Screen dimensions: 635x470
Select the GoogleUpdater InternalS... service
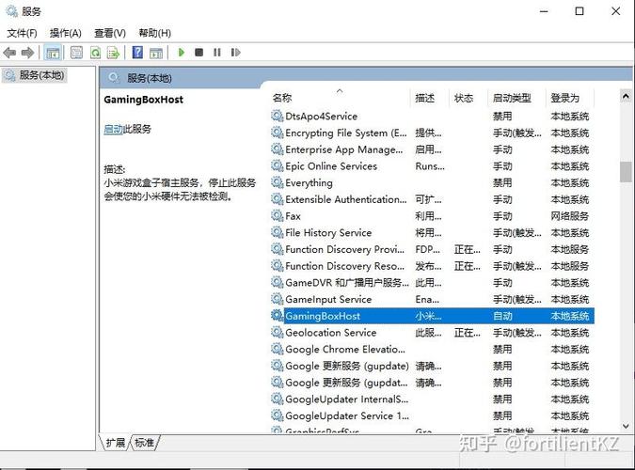point(432,399)
